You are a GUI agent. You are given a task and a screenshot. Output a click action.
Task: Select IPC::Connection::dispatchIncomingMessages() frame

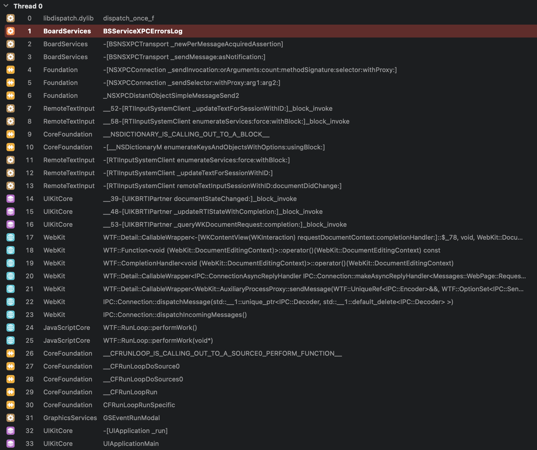pyautogui.click(x=175, y=315)
